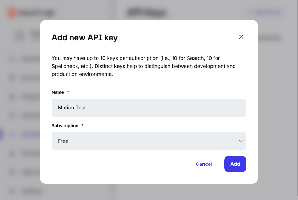Image resolution: width=298 pixels, height=200 pixels.
Task: Click the page's vertical scrollbar
Action: (x=297, y=98)
